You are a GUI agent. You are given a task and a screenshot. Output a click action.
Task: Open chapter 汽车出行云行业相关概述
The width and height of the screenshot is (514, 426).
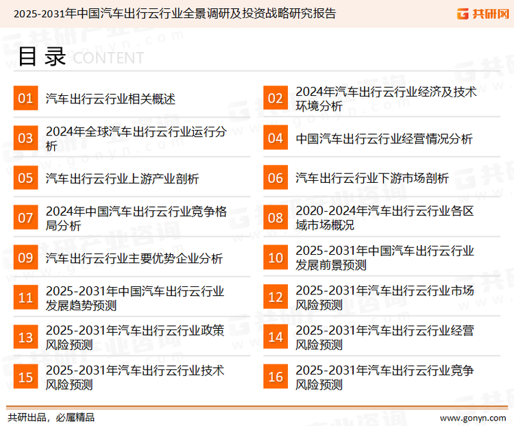(110, 99)
